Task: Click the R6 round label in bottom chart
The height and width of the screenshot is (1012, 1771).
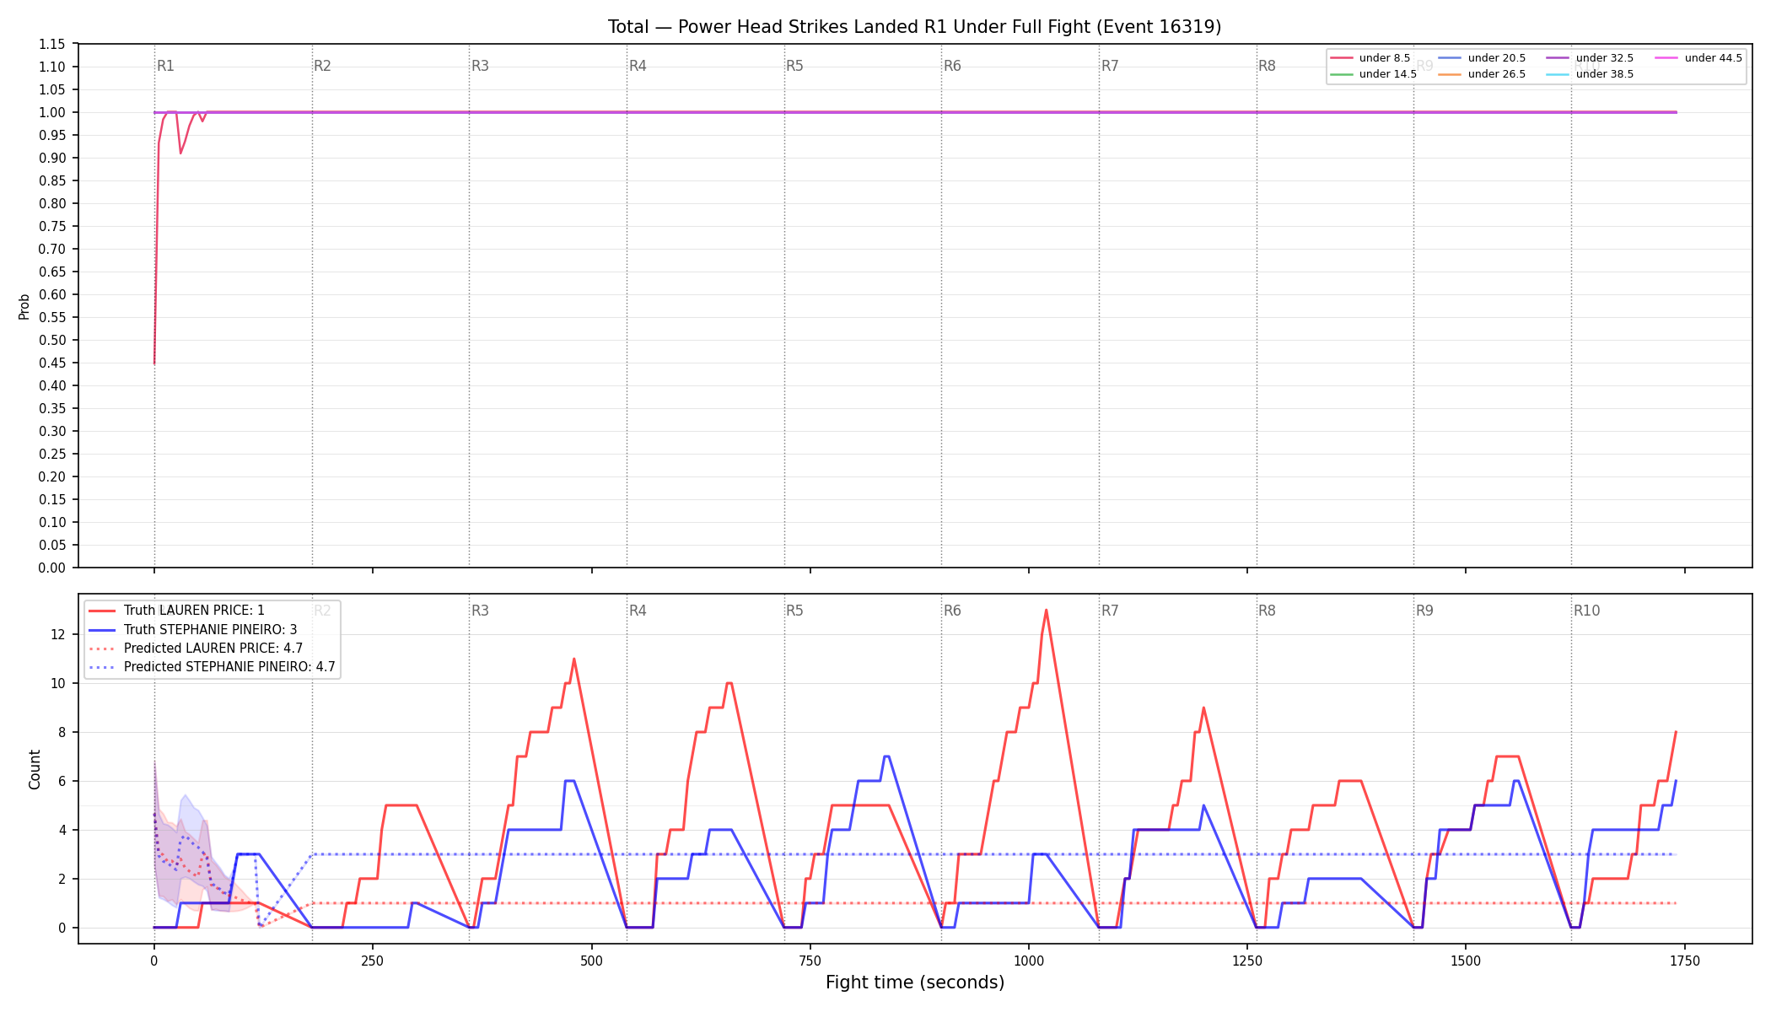Action: coord(953,611)
